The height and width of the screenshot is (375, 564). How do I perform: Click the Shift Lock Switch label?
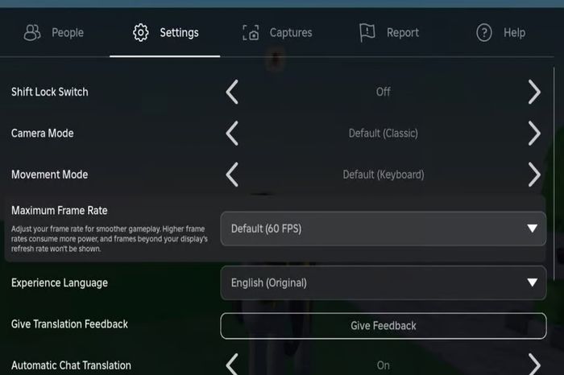50,92
